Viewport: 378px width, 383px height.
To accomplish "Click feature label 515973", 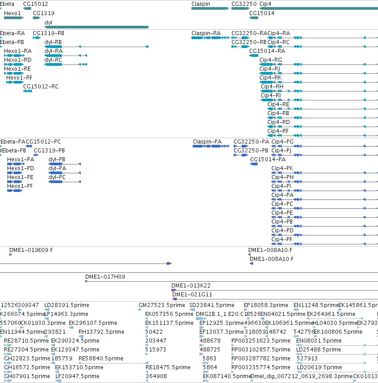I will 155,350.
